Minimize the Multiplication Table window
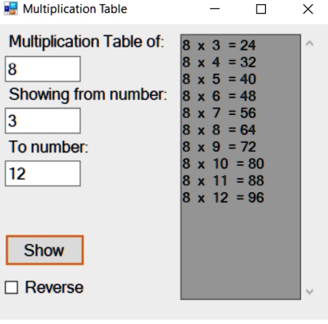The width and height of the screenshot is (328, 324). 214,9
